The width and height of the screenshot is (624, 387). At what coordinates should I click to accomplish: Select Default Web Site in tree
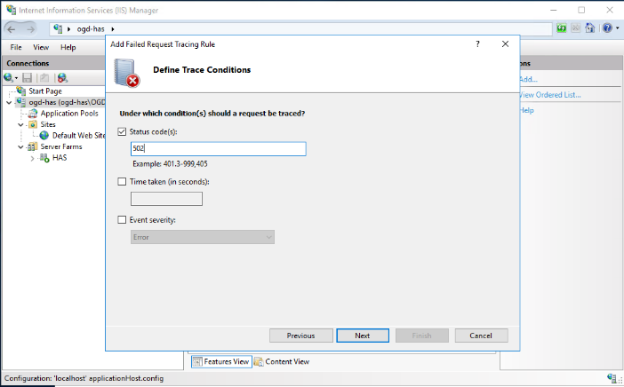click(78, 136)
